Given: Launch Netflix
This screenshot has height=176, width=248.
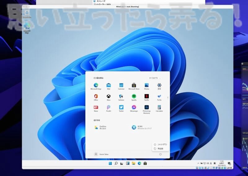Looking at the screenshot, I should [146, 97].
